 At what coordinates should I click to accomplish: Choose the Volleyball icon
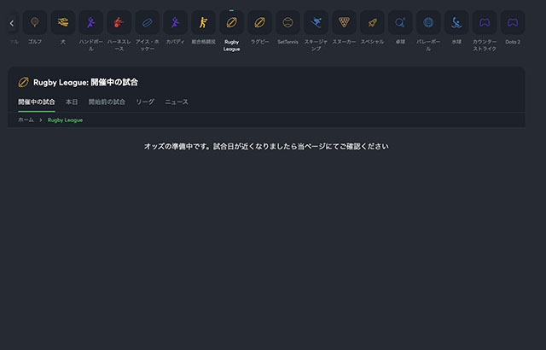tap(428, 22)
